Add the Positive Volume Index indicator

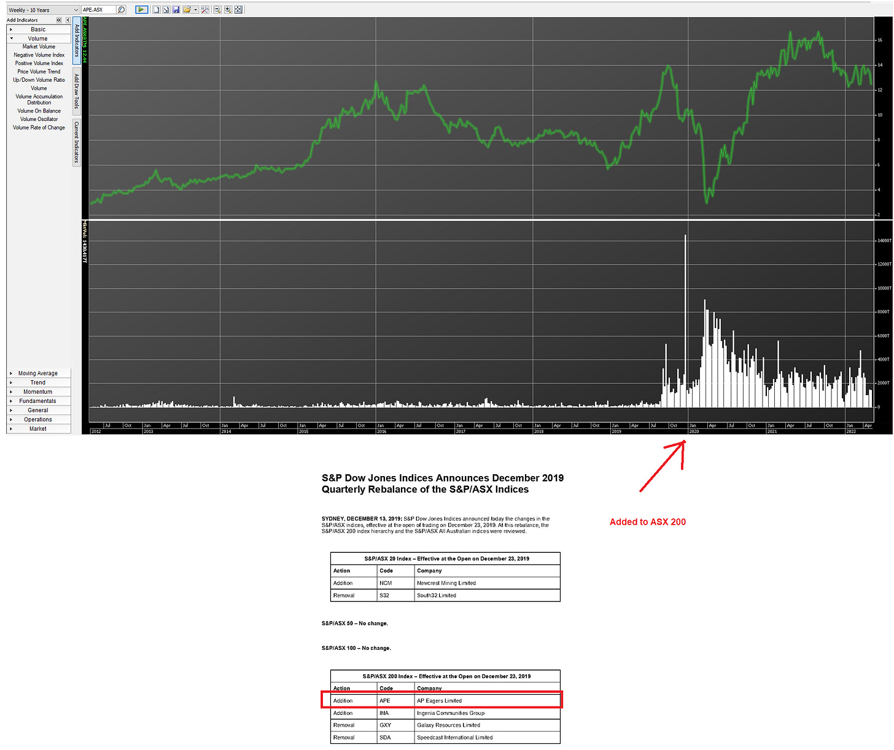pyautogui.click(x=39, y=63)
